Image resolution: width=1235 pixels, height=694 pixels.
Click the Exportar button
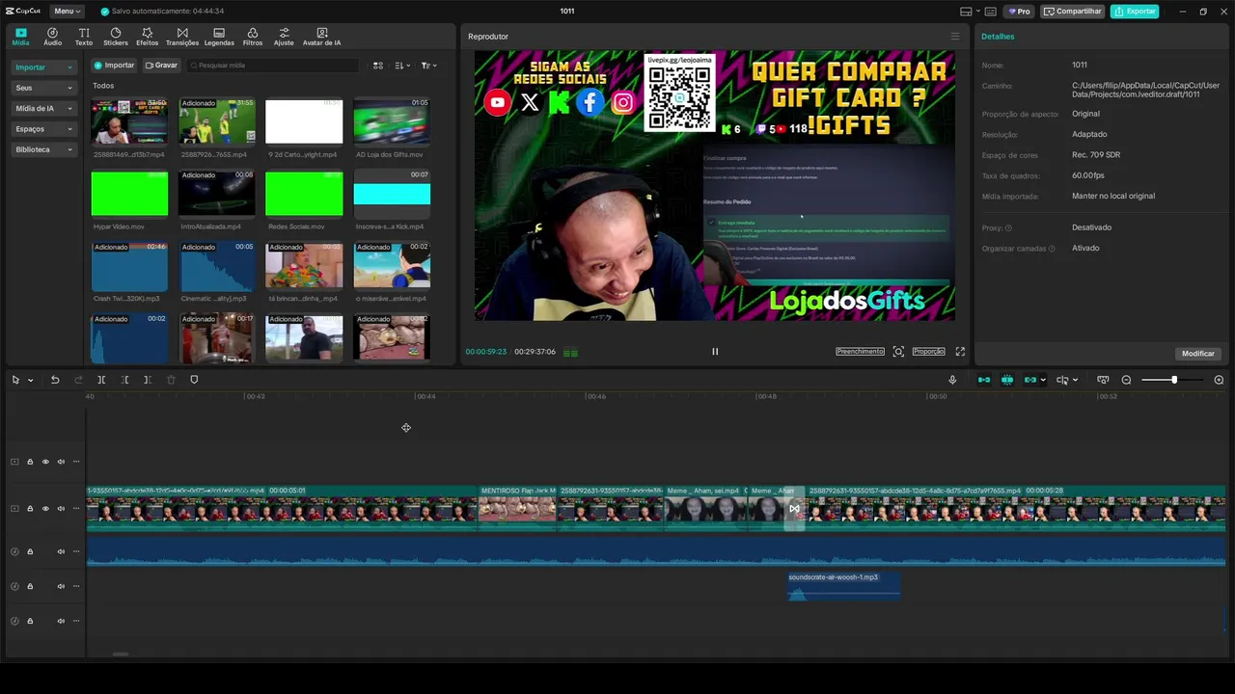(1135, 12)
